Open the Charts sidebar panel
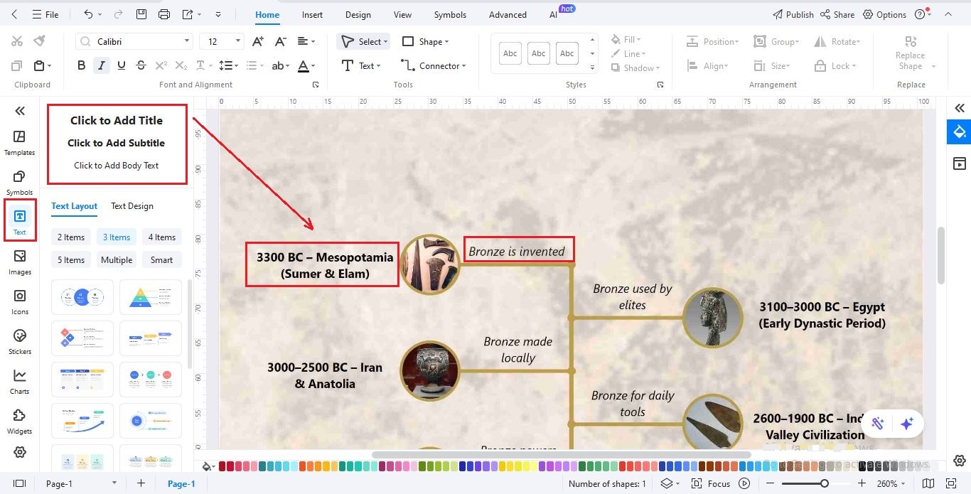971x494 pixels. coord(20,381)
